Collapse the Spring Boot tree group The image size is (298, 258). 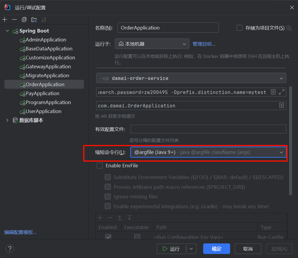coord(7,31)
